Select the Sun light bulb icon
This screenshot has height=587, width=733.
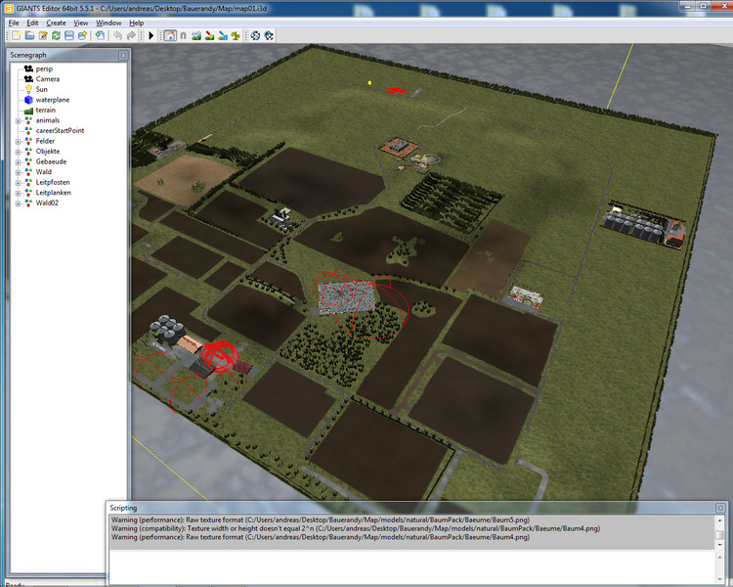tap(28, 89)
